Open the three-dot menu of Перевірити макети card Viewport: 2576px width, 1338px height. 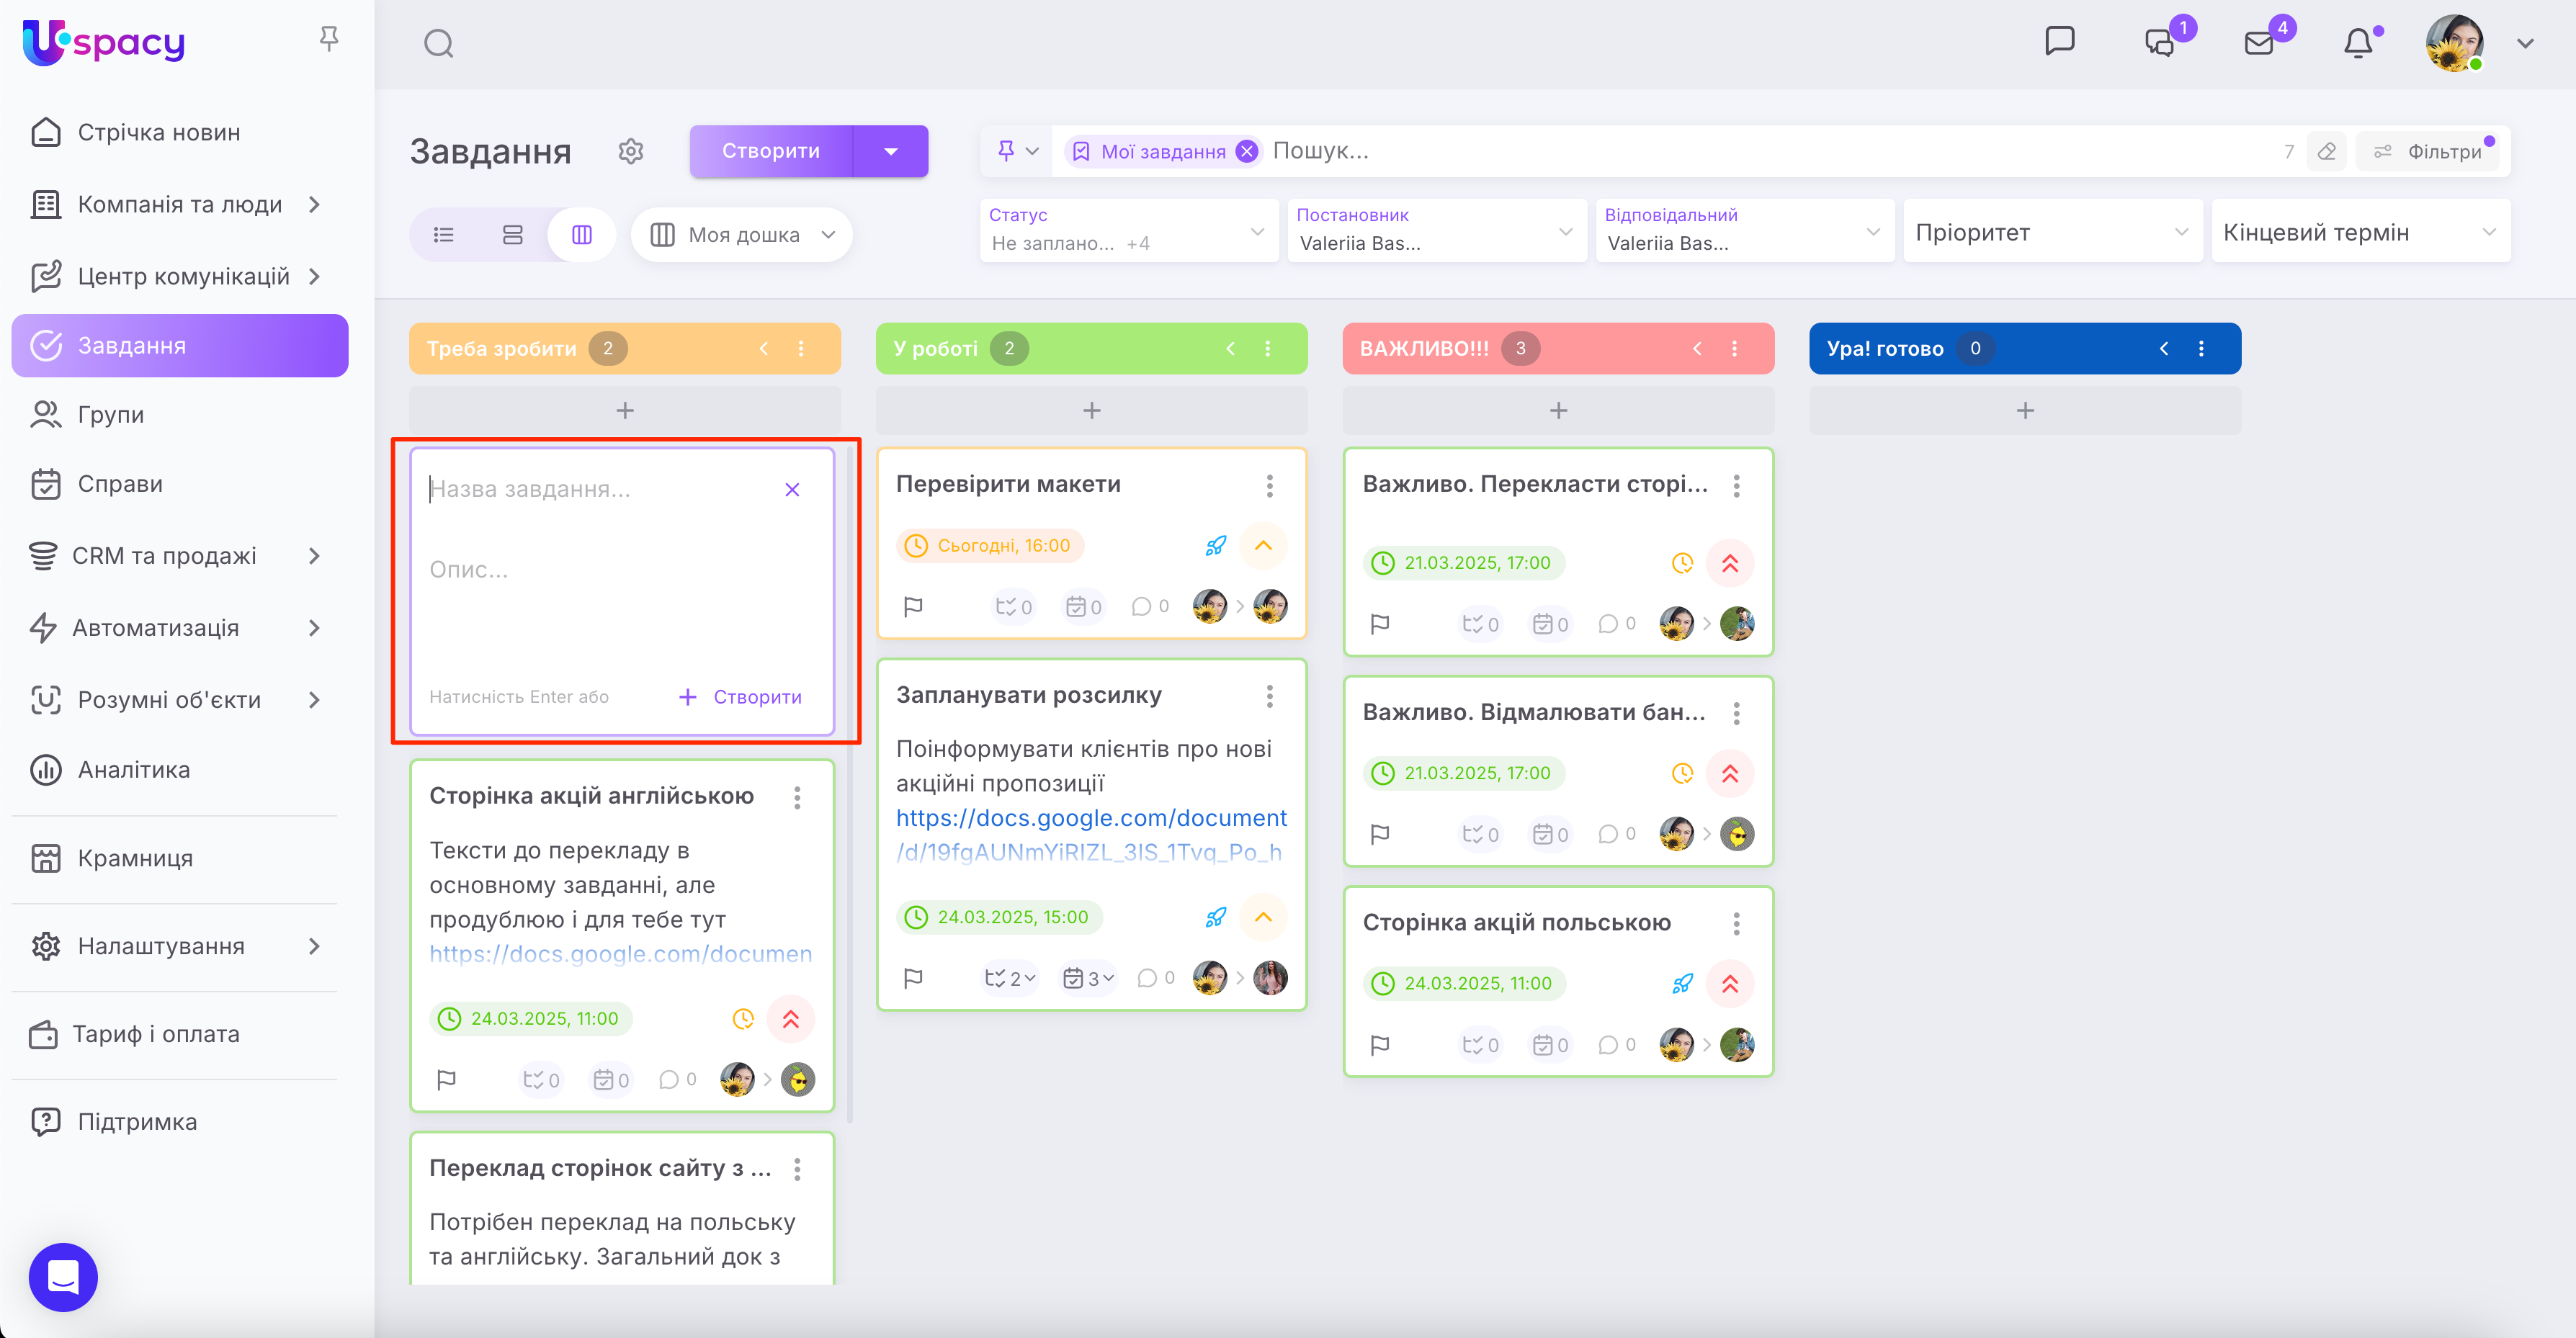click(1269, 485)
